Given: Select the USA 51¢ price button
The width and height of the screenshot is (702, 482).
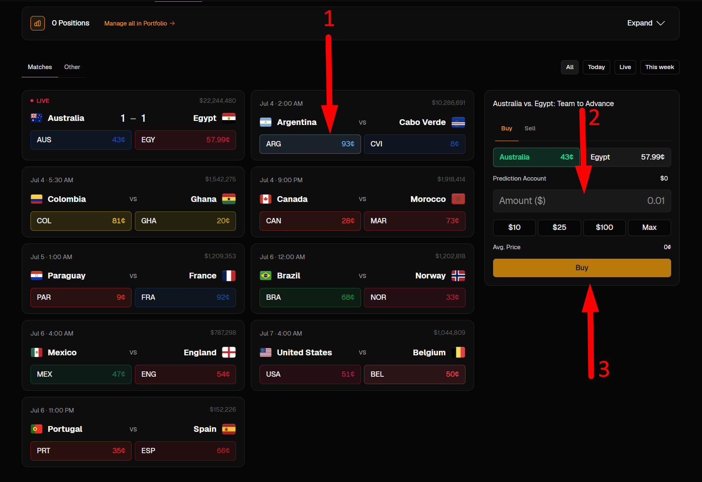Looking at the screenshot, I should [x=310, y=374].
